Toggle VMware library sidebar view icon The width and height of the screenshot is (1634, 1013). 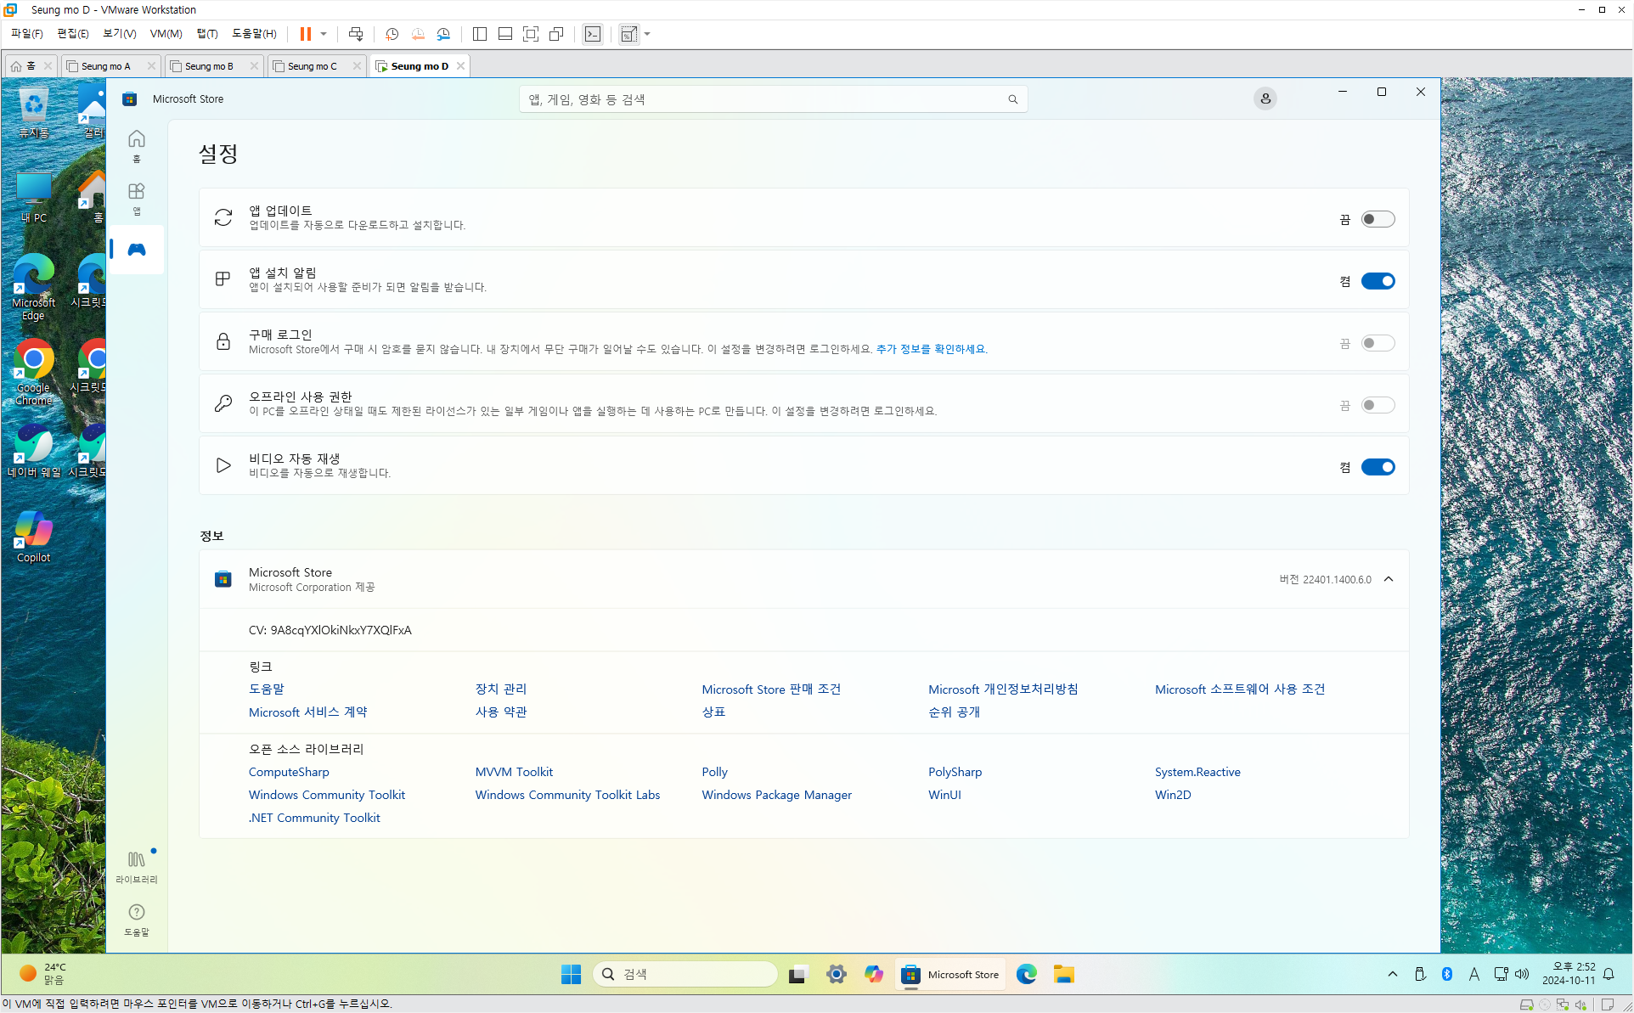(480, 34)
